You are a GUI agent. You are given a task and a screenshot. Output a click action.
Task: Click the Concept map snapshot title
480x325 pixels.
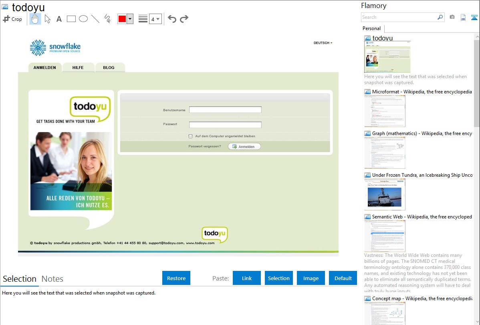coord(422,299)
